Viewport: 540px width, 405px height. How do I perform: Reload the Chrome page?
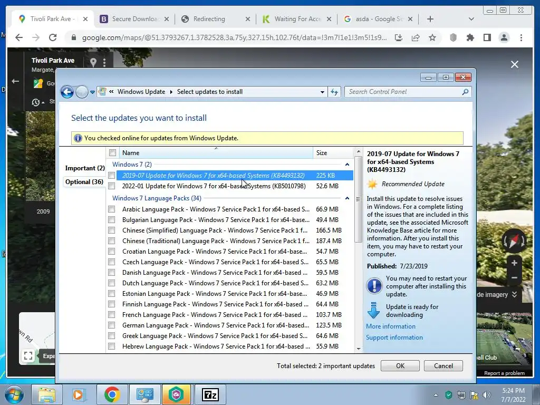(x=53, y=37)
